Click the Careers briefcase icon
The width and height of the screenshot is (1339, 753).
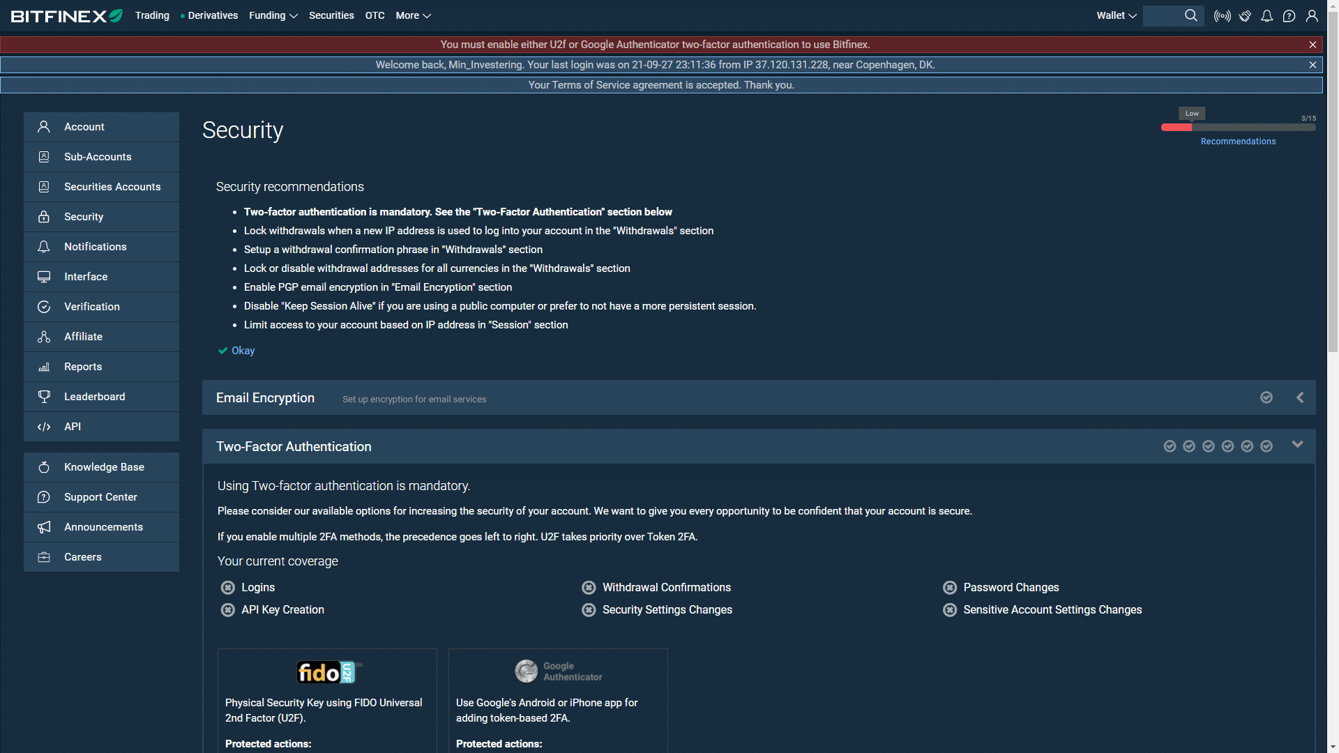(x=44, y=557)
